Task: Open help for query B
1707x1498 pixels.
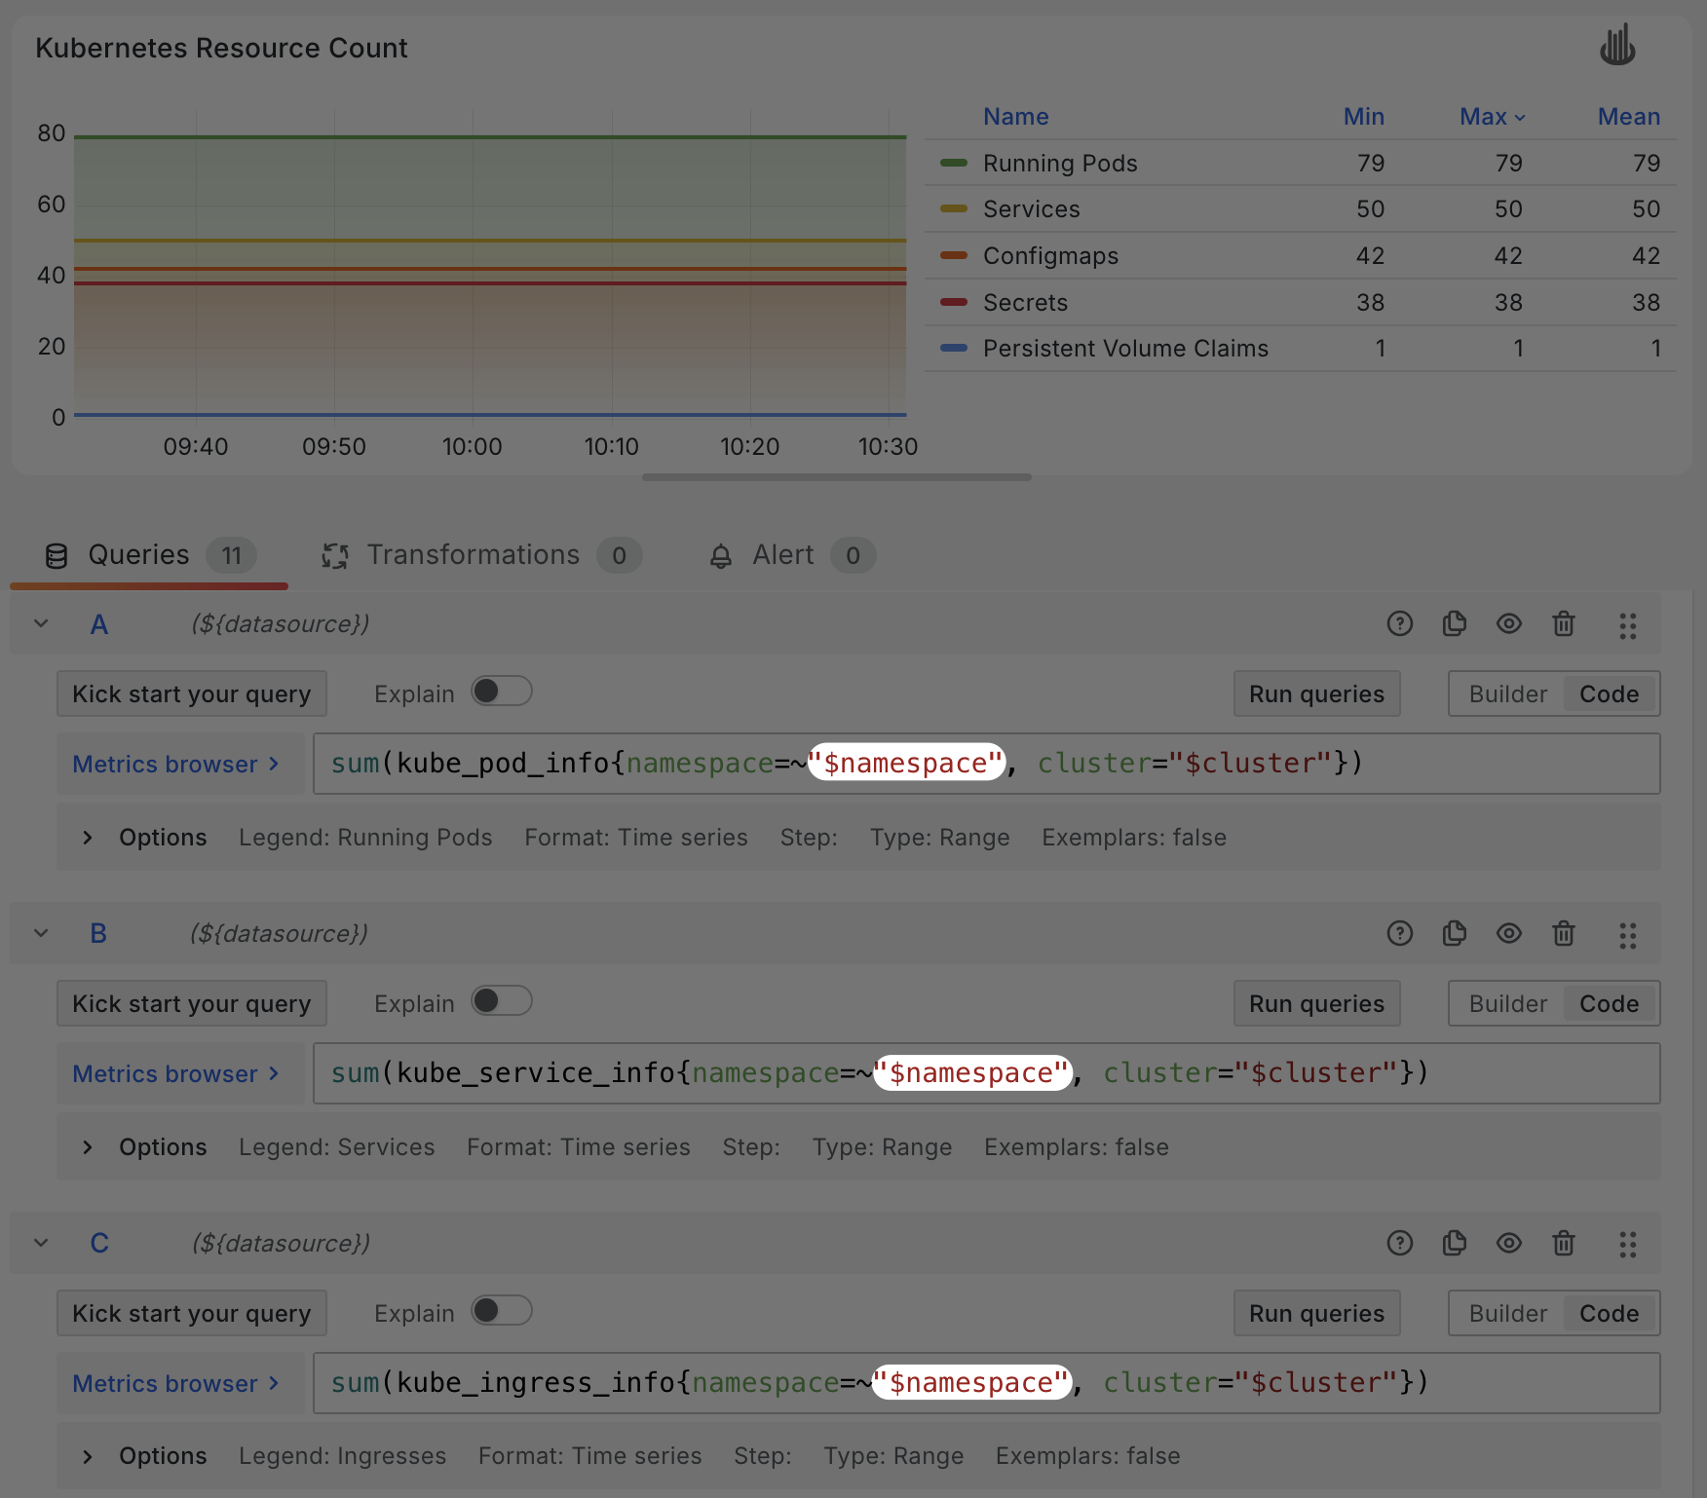Action: click(x=1400, y=933)
